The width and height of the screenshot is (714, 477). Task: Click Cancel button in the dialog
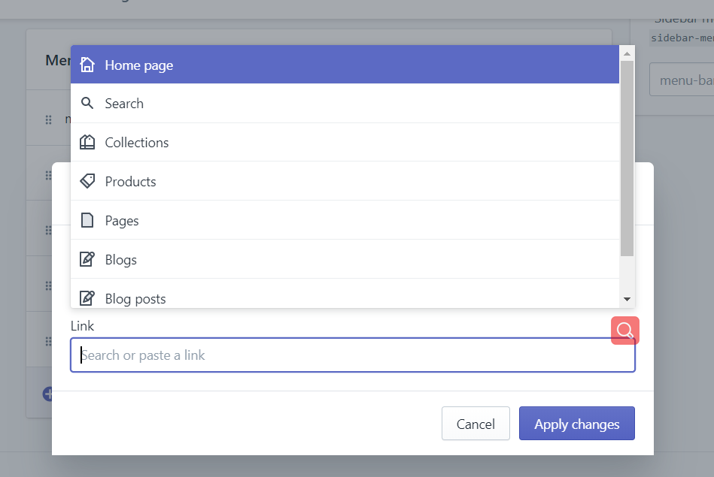coord(475,424)
